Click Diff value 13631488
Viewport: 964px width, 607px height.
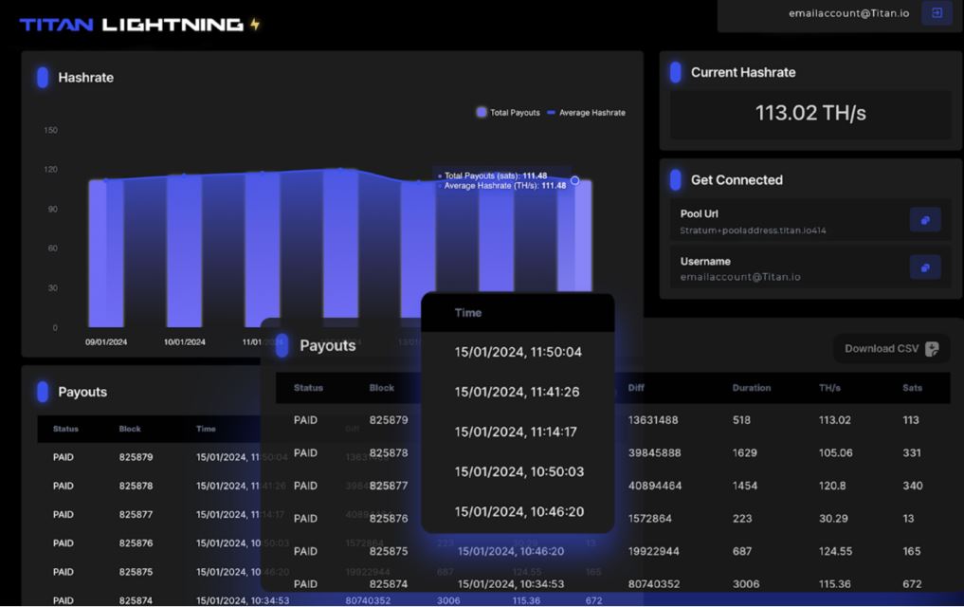[653, 420]
